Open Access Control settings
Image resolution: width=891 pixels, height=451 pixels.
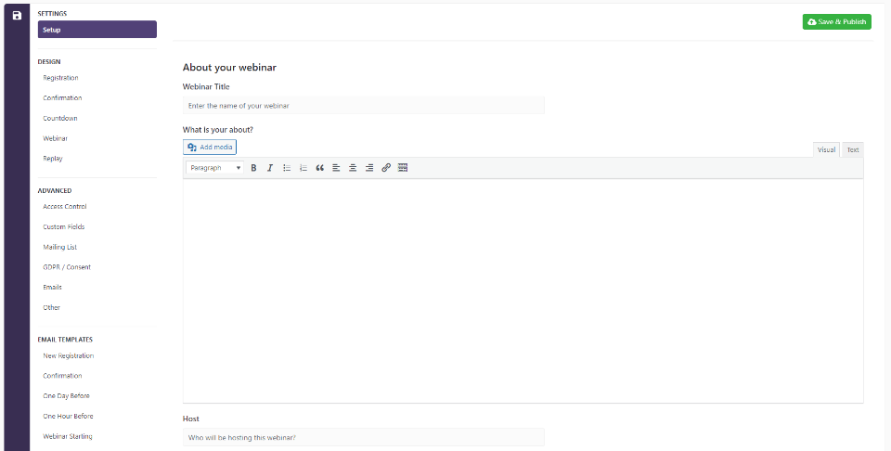[65, 207]
